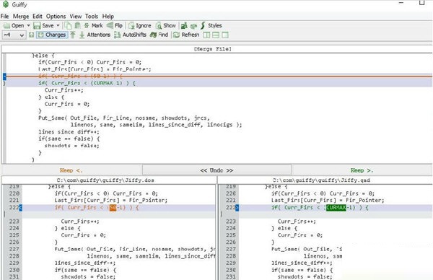Click the Save toolbar button
Viewport: 433px width, 280px height.
click(x=43, y=26)
